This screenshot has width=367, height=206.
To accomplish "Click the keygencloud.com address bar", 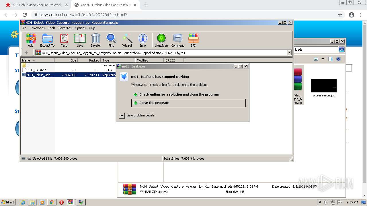I will tap(183, 15).
